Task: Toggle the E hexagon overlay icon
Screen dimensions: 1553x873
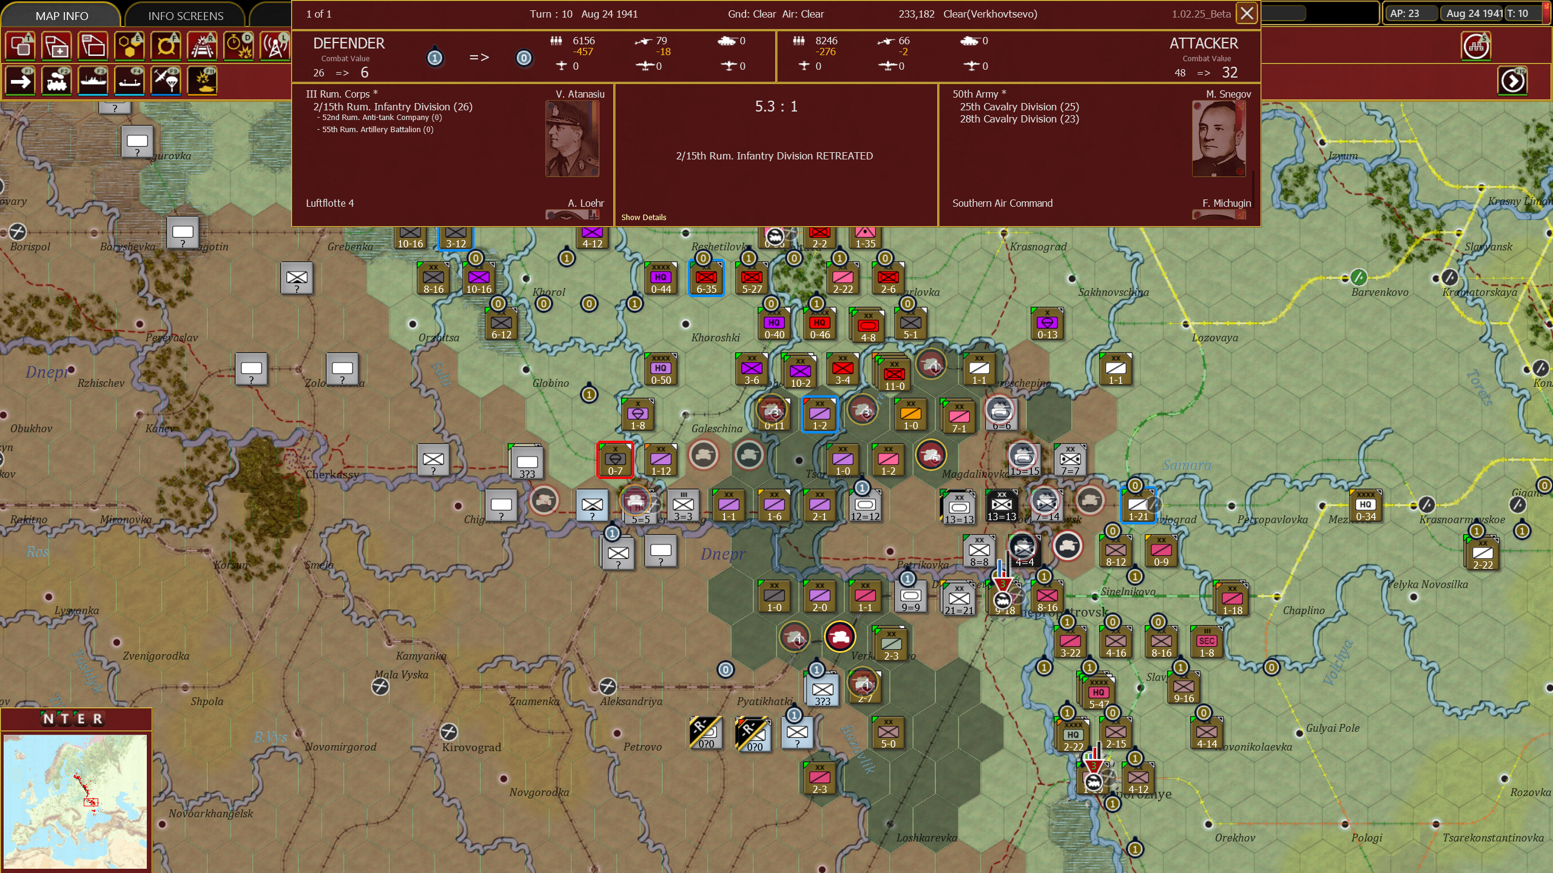Action: click(130, 45)
